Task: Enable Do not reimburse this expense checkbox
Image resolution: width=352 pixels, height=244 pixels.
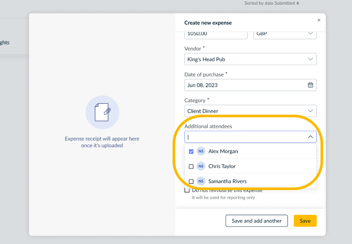Action: [x=187, y=191]
